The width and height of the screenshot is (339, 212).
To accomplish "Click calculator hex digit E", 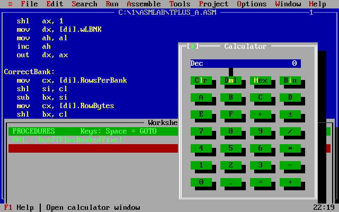I will coord(201,114).
